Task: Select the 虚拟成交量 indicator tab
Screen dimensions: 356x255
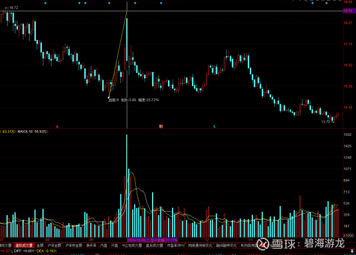Action: coord(24,245)
